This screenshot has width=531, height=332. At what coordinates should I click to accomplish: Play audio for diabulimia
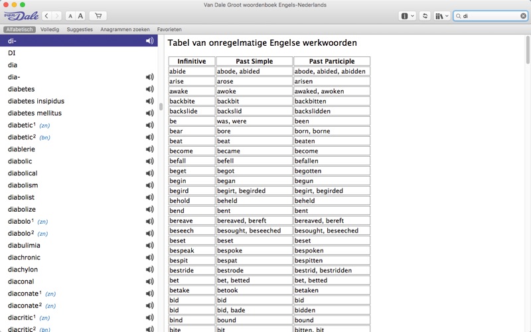150,245
